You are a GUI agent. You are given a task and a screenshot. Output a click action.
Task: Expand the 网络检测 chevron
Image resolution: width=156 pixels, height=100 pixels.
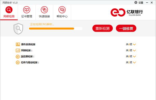(x=134, y=50)
